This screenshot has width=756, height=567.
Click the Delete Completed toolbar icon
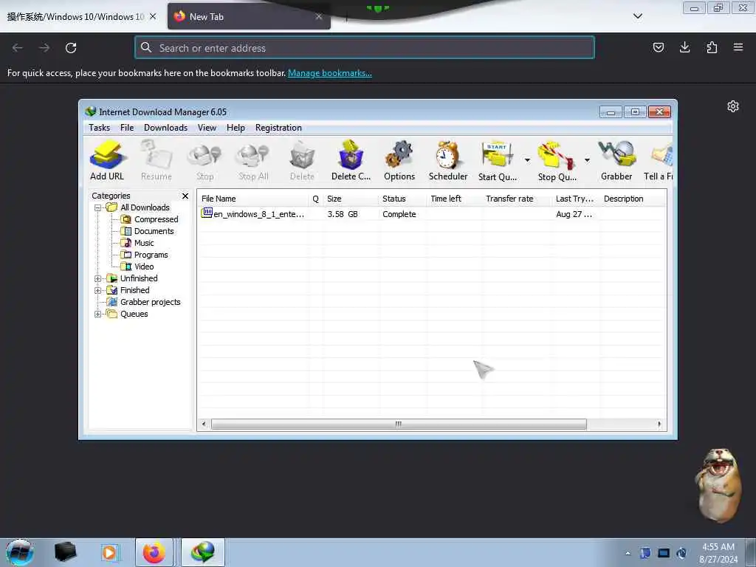[351, 160]
